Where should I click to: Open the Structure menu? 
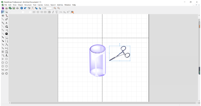pos(28,5)
